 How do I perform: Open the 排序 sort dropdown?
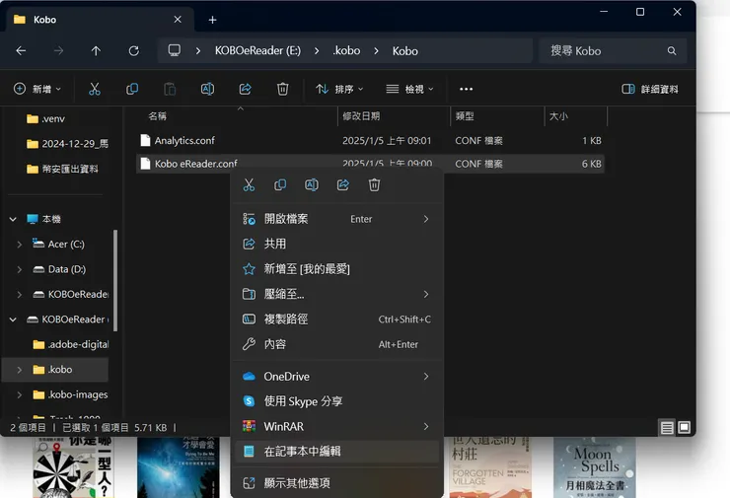[x=339, y=89]
